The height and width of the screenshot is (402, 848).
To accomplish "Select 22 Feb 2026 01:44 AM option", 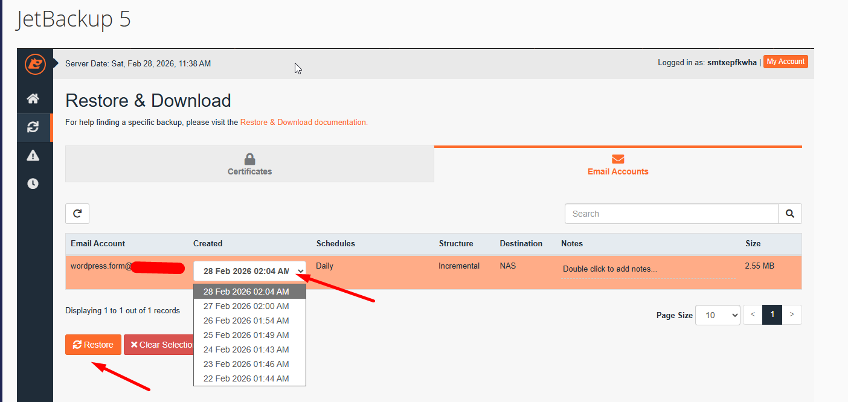I will click(246, 378).
